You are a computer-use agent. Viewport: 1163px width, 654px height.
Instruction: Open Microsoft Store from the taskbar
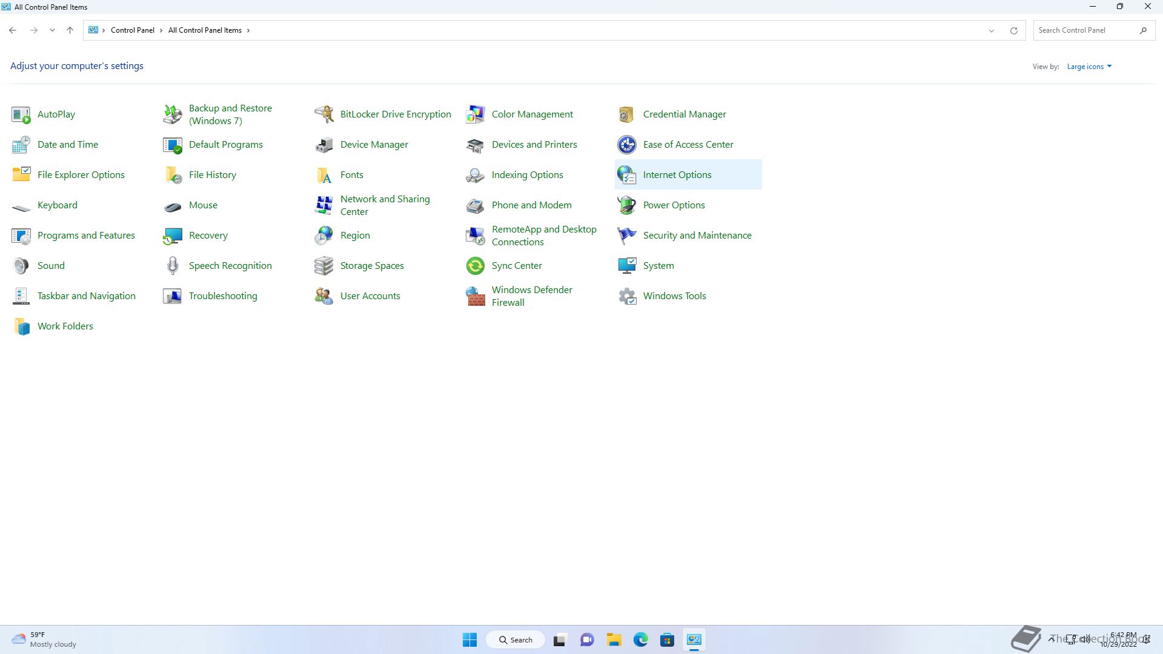tap(667, 640)
